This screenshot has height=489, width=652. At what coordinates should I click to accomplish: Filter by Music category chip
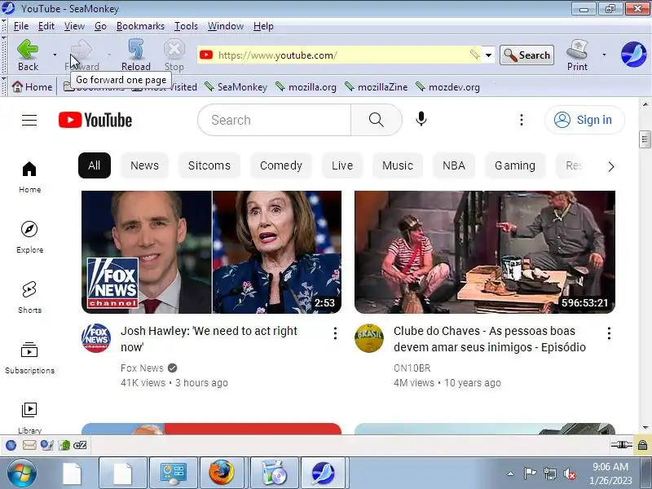[398, 165]
